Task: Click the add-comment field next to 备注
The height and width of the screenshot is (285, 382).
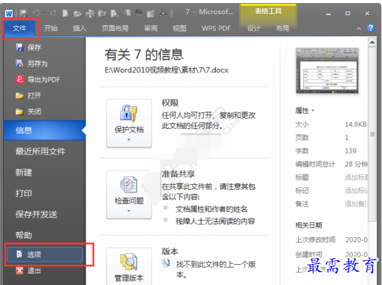Action: point(356,203)
